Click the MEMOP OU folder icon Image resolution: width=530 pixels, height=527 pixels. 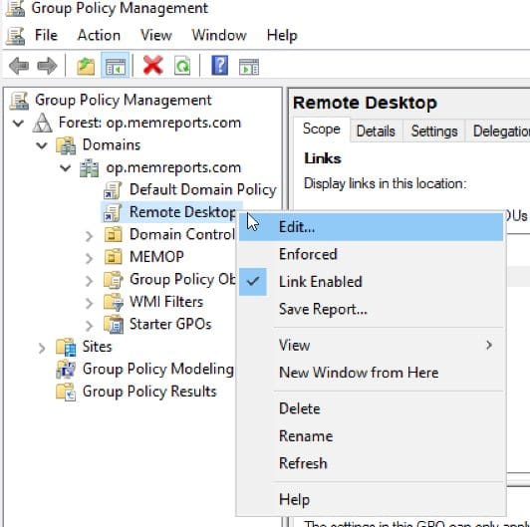tap(113, 257)
